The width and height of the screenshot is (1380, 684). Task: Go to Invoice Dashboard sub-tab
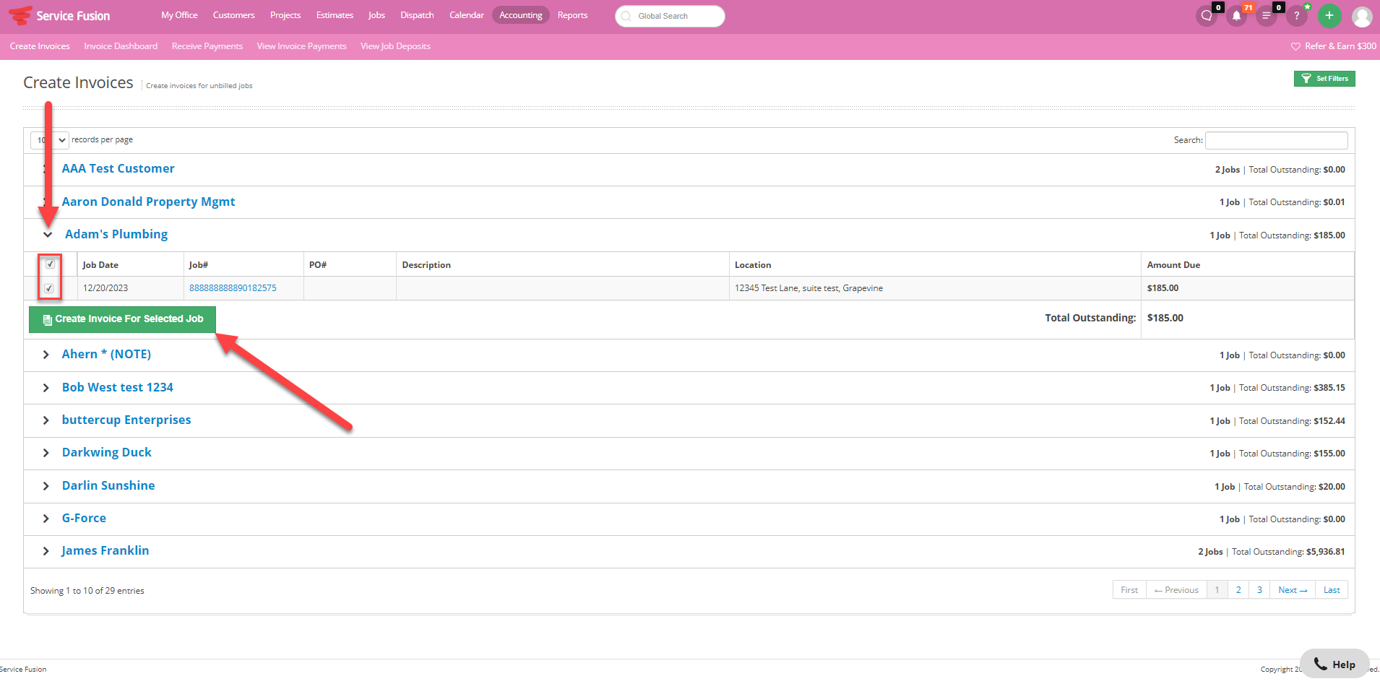click(x=121, y=46)
